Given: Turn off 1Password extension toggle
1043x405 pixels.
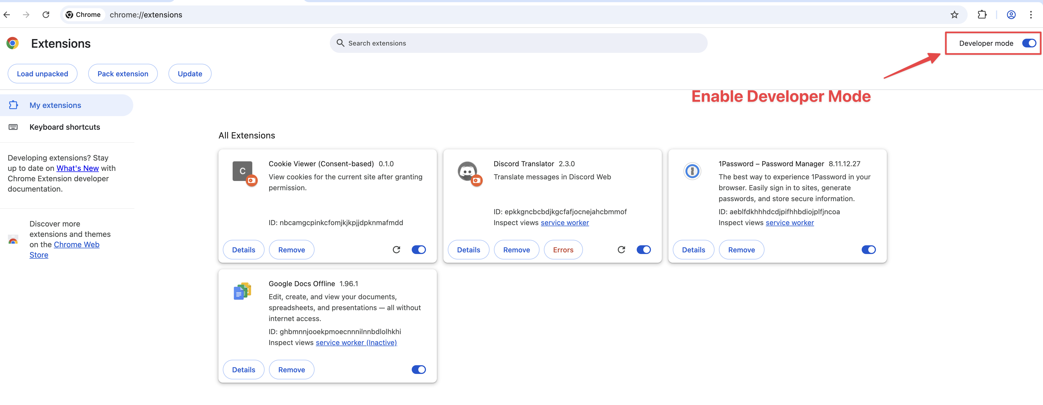Looking at the screenshot, I should (x=868, y=250).
